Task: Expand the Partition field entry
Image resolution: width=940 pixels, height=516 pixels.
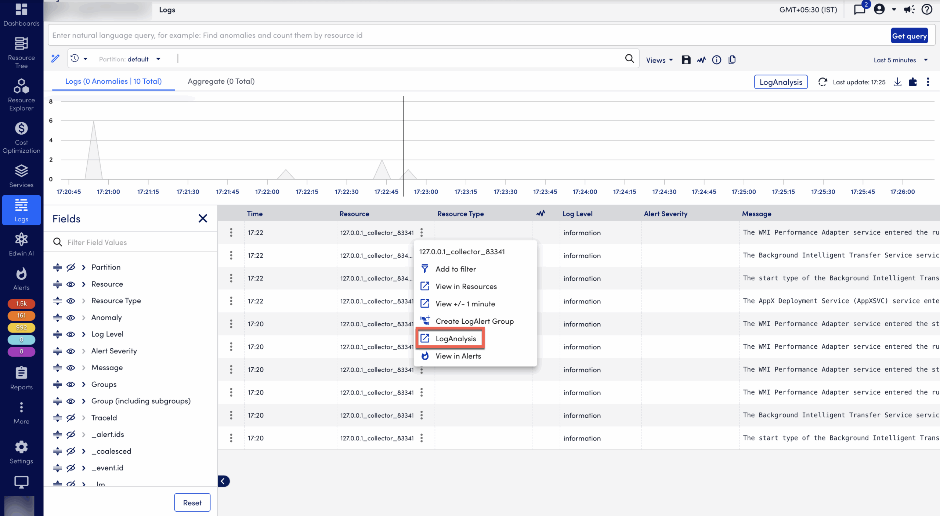Action: tap(83, 267)
